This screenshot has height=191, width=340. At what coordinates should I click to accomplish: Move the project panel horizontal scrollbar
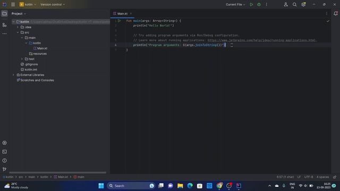click(58, 172)
